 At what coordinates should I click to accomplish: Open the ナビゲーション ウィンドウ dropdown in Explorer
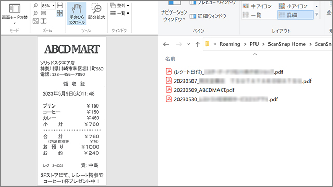pos(174,16)
